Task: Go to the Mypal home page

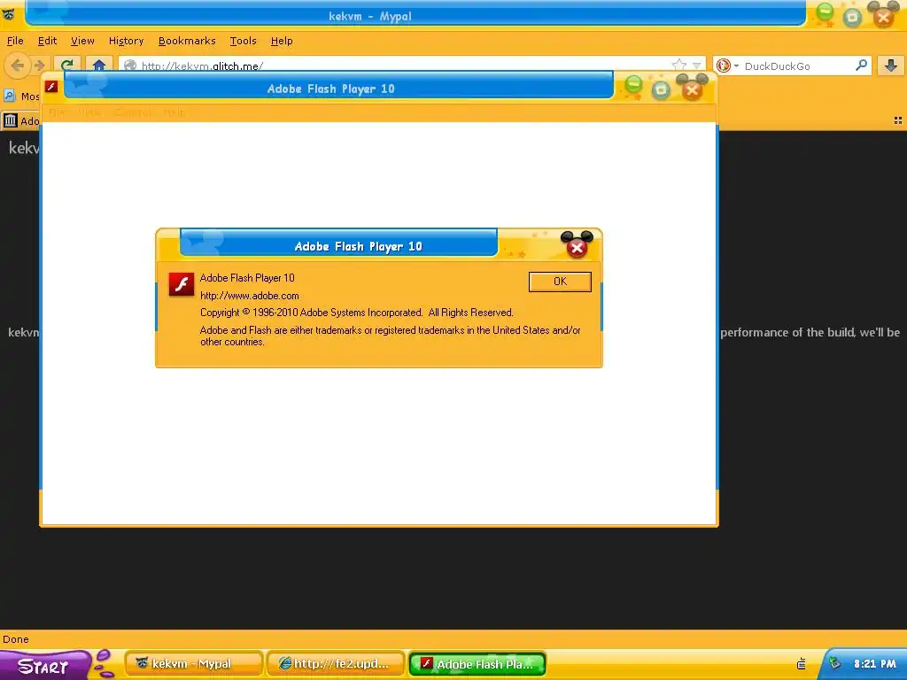Action: click(99, 65)
